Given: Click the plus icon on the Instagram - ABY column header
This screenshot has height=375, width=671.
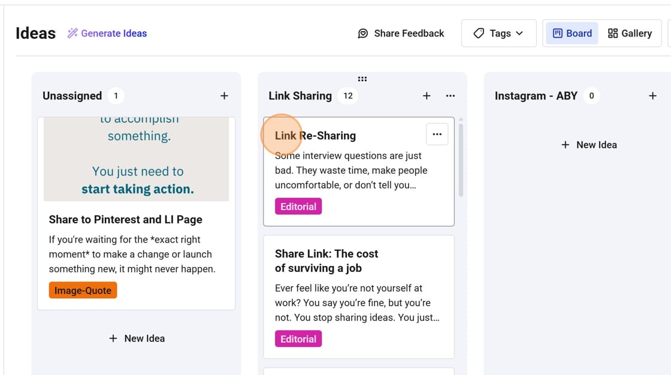Looking at the screenshot, I should [x=652, y=95].
